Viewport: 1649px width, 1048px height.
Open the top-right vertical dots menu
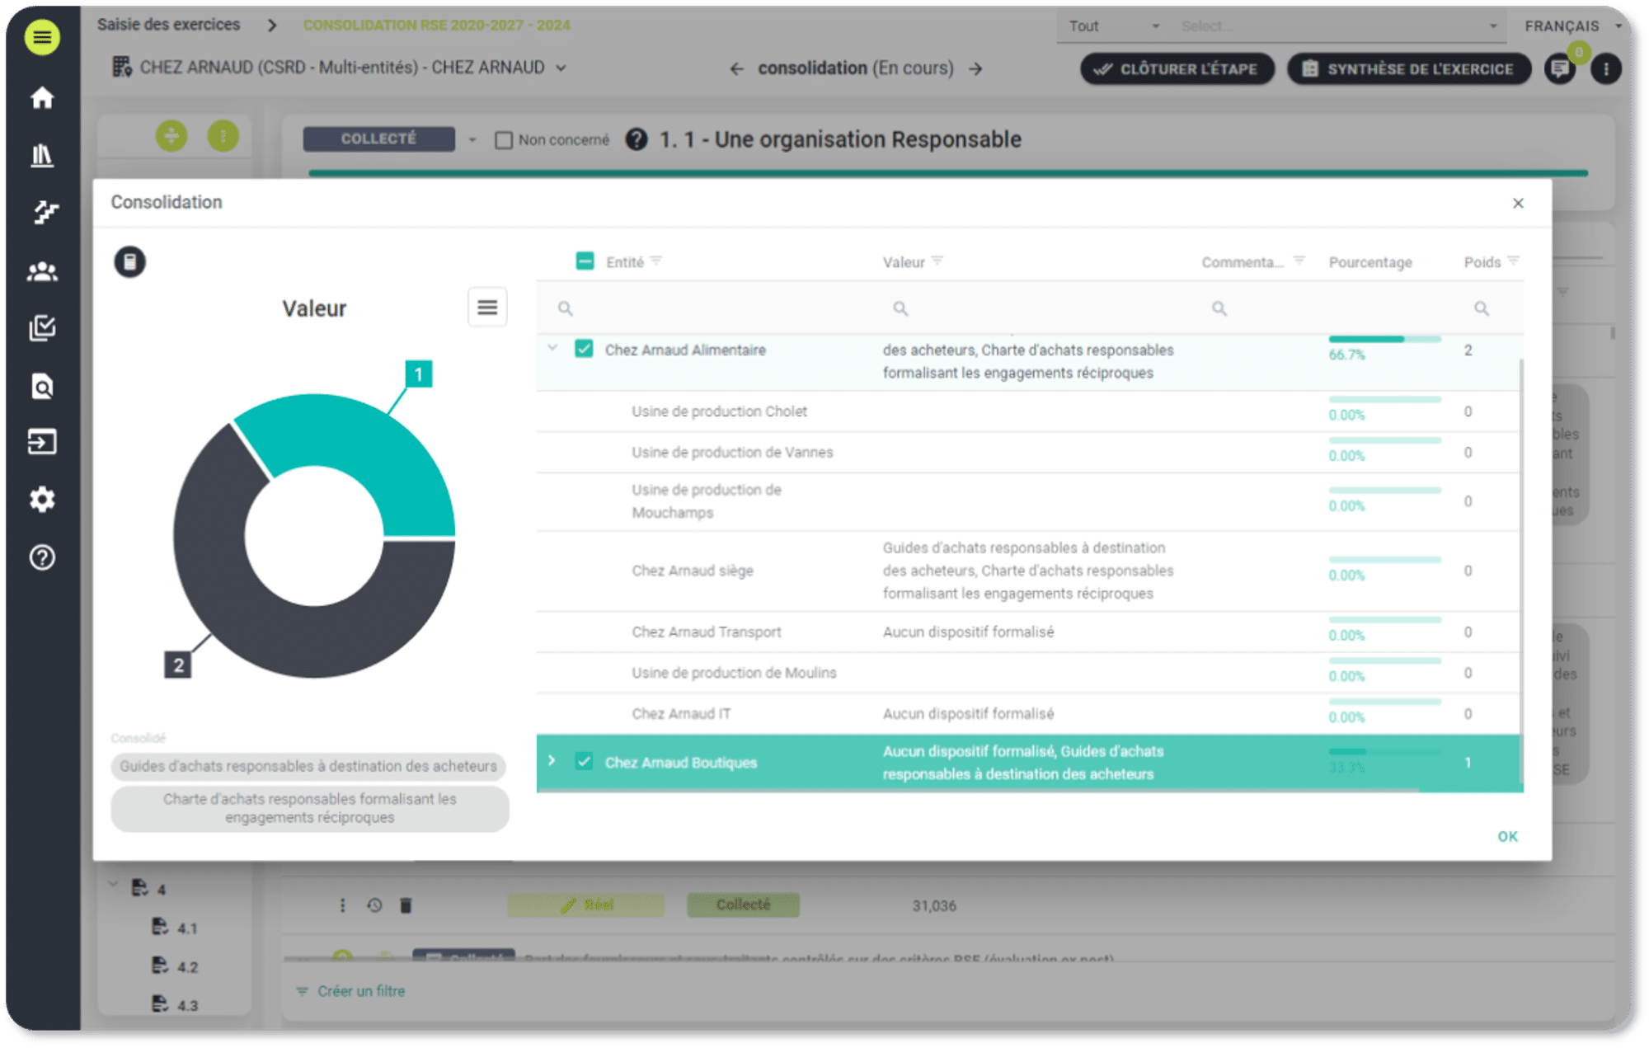tap(1605, 69)
